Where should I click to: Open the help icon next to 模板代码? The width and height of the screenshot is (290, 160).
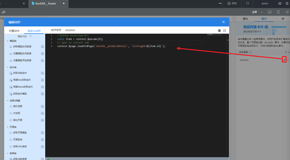(31, 36)
